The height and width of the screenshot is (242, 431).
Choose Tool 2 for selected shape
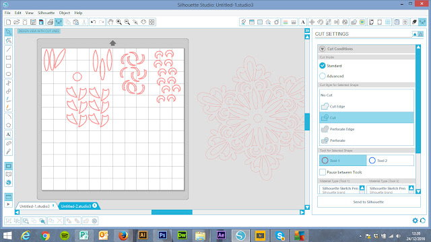pos(391,161)
